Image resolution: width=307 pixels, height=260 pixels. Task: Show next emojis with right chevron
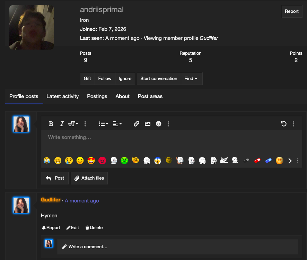click(x=290, y=161)
